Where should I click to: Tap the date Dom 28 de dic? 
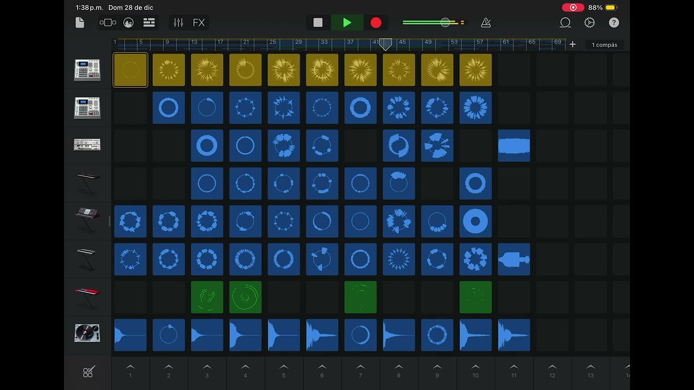coord(131,8)
